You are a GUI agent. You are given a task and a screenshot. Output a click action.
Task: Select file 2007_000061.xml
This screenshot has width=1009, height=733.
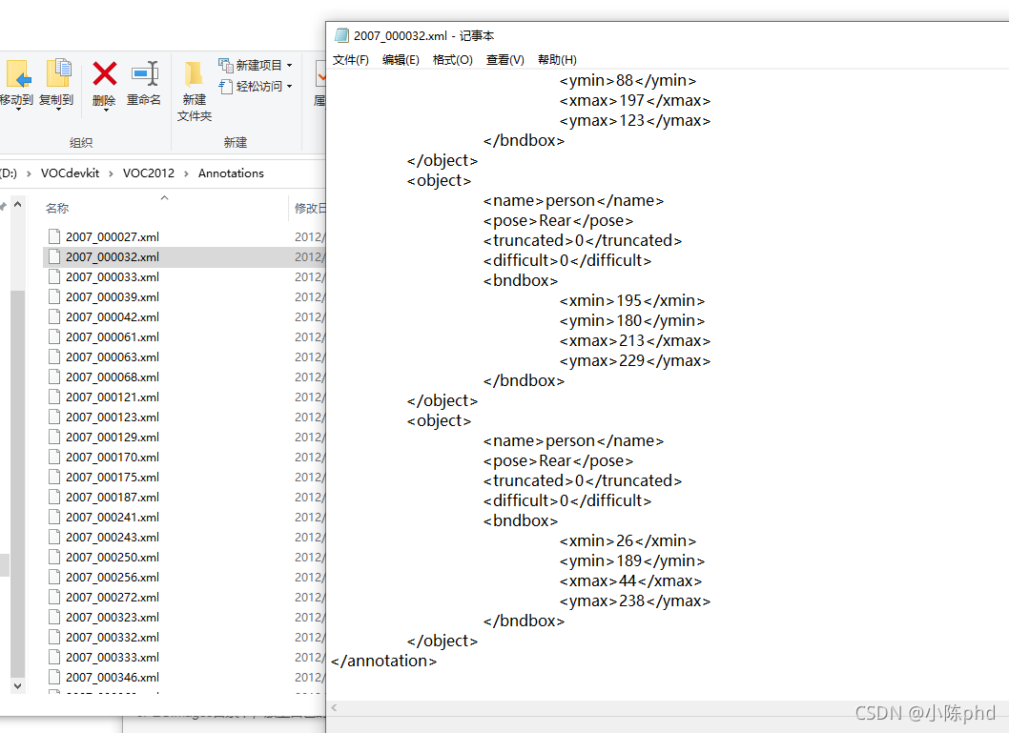coord(112,336)
